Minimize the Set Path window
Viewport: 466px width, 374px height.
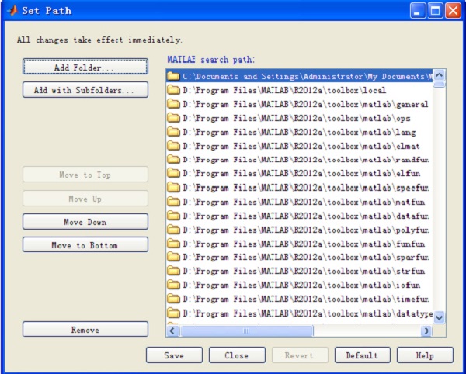click(x=418, y=11)
